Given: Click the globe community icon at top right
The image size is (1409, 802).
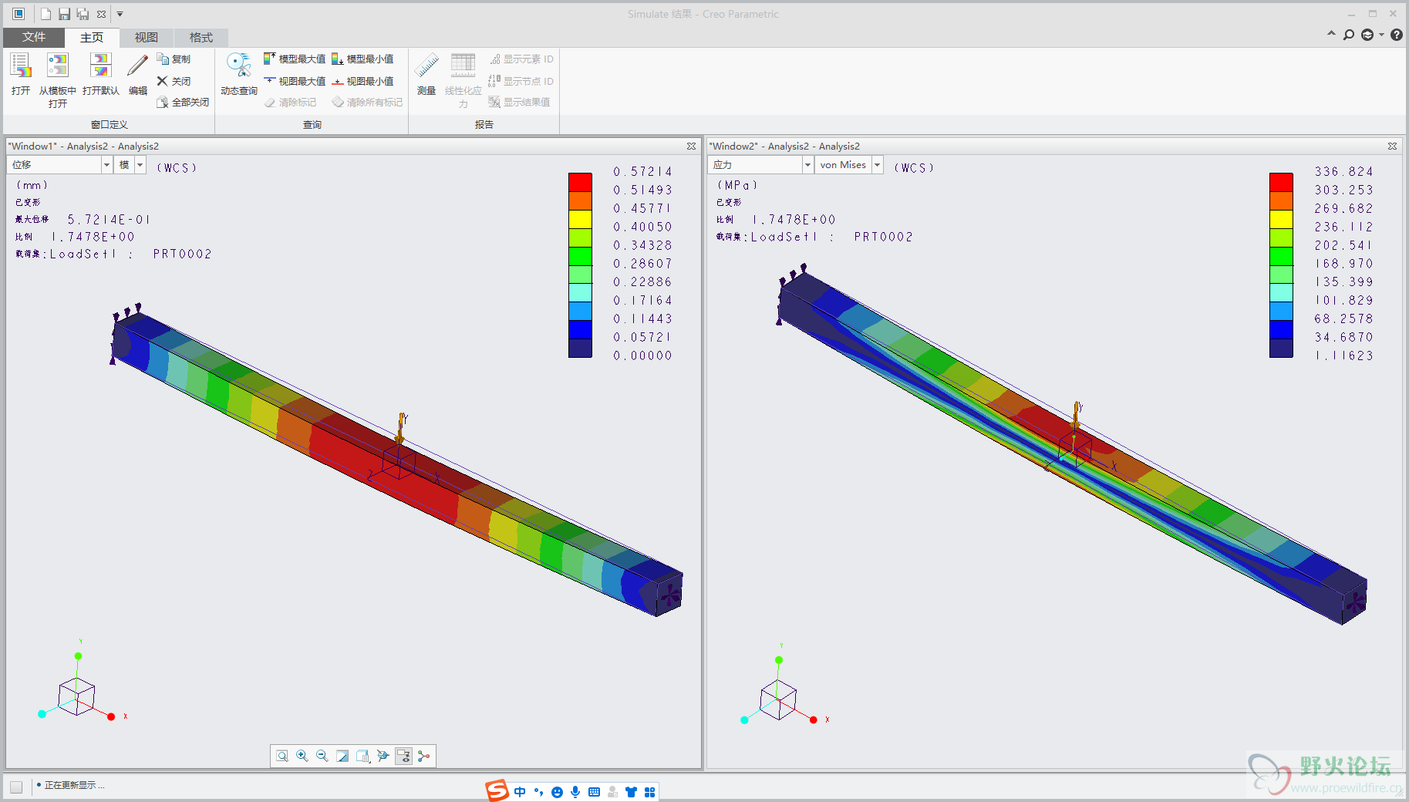Looking at the screenshot, I should tap(1367, 35).
